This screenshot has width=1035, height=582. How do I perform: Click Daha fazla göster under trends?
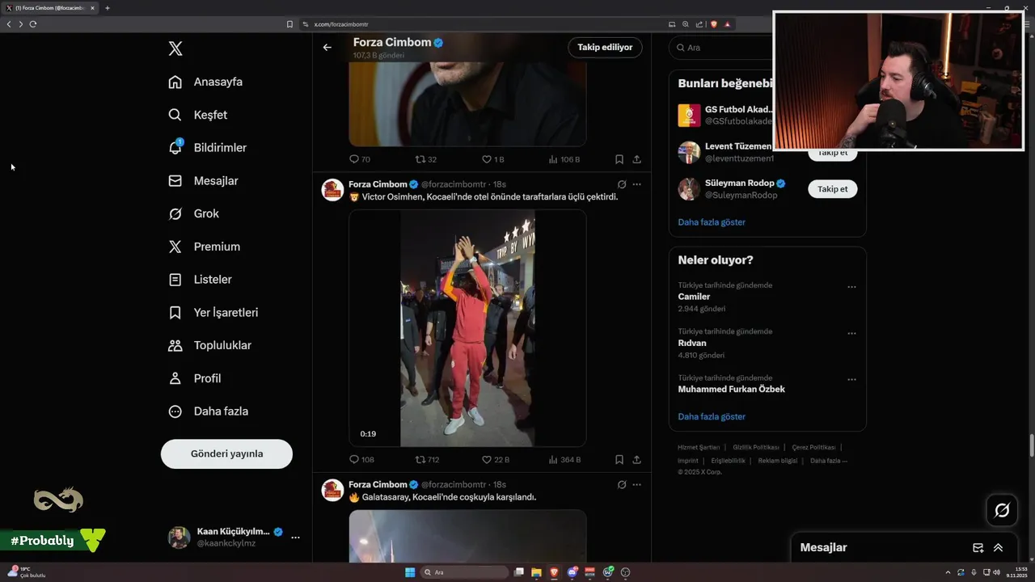(712, 416)
